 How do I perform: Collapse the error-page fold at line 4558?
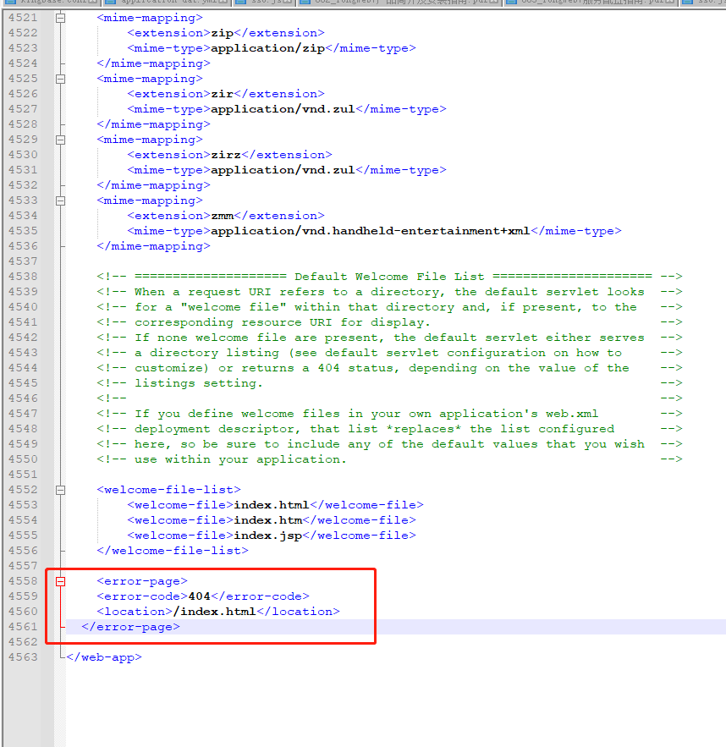60,581
